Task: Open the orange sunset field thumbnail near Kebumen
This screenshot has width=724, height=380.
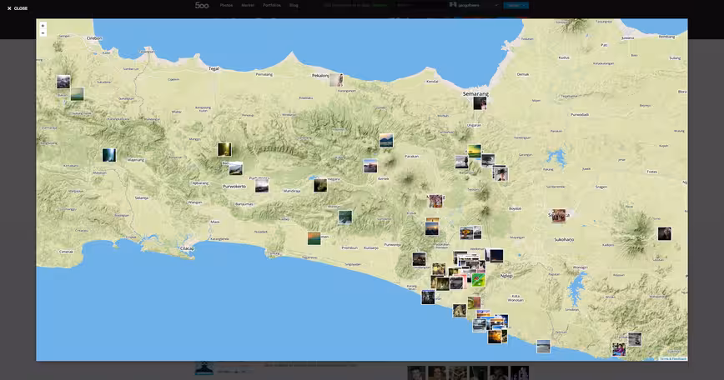Action: (x=314, y=238)
